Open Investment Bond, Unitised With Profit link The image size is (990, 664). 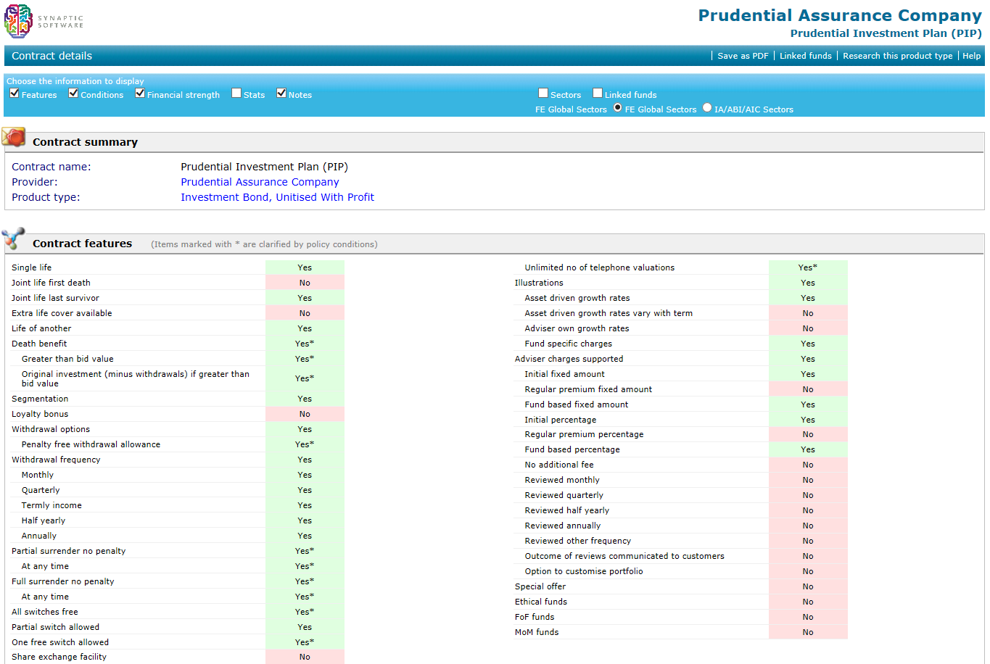[x=277, y=197]
